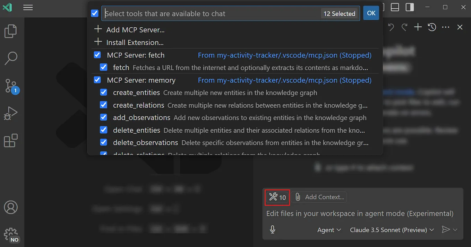Uncheck the fetch tool checkbox

103,67
